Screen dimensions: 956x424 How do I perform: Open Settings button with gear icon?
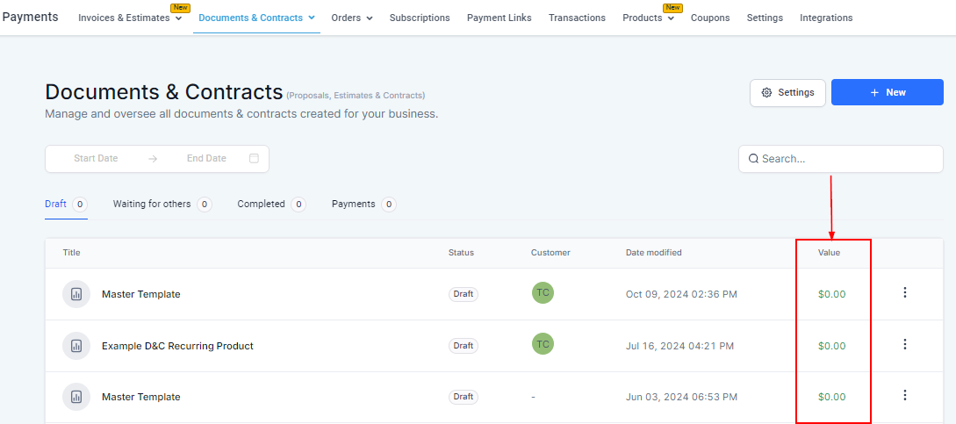[787, 92]
